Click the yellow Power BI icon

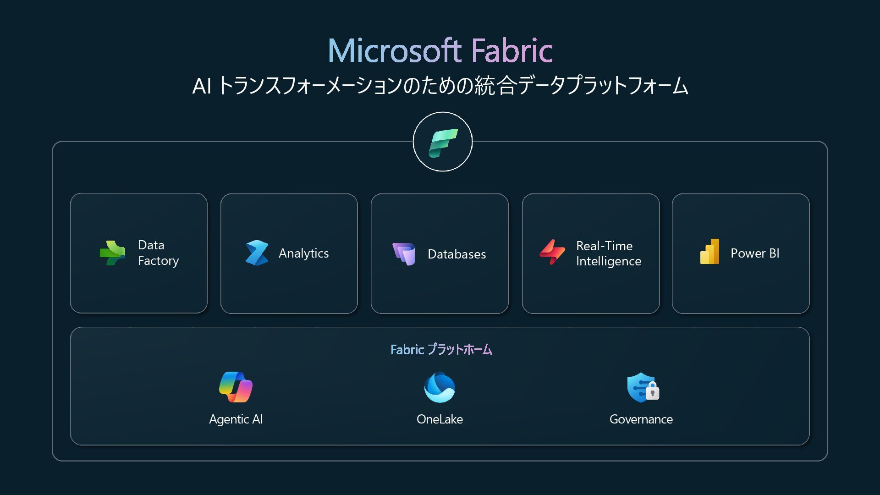click(x=709, y=251)
